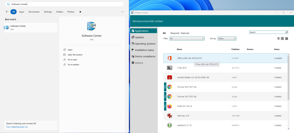Go back with the search arrow icon
294x133 pixels.
[7, 12]
